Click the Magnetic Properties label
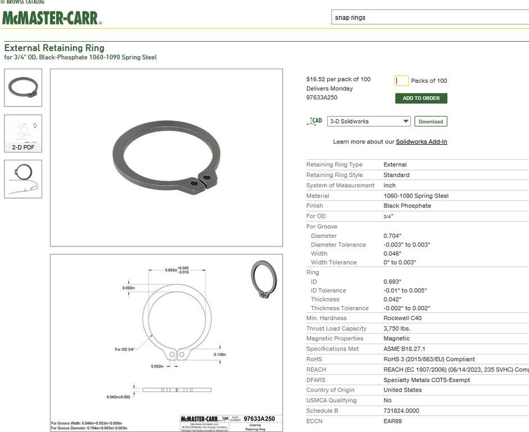The image size is (529, 432). pyautogui.click(x=334, y=339)
